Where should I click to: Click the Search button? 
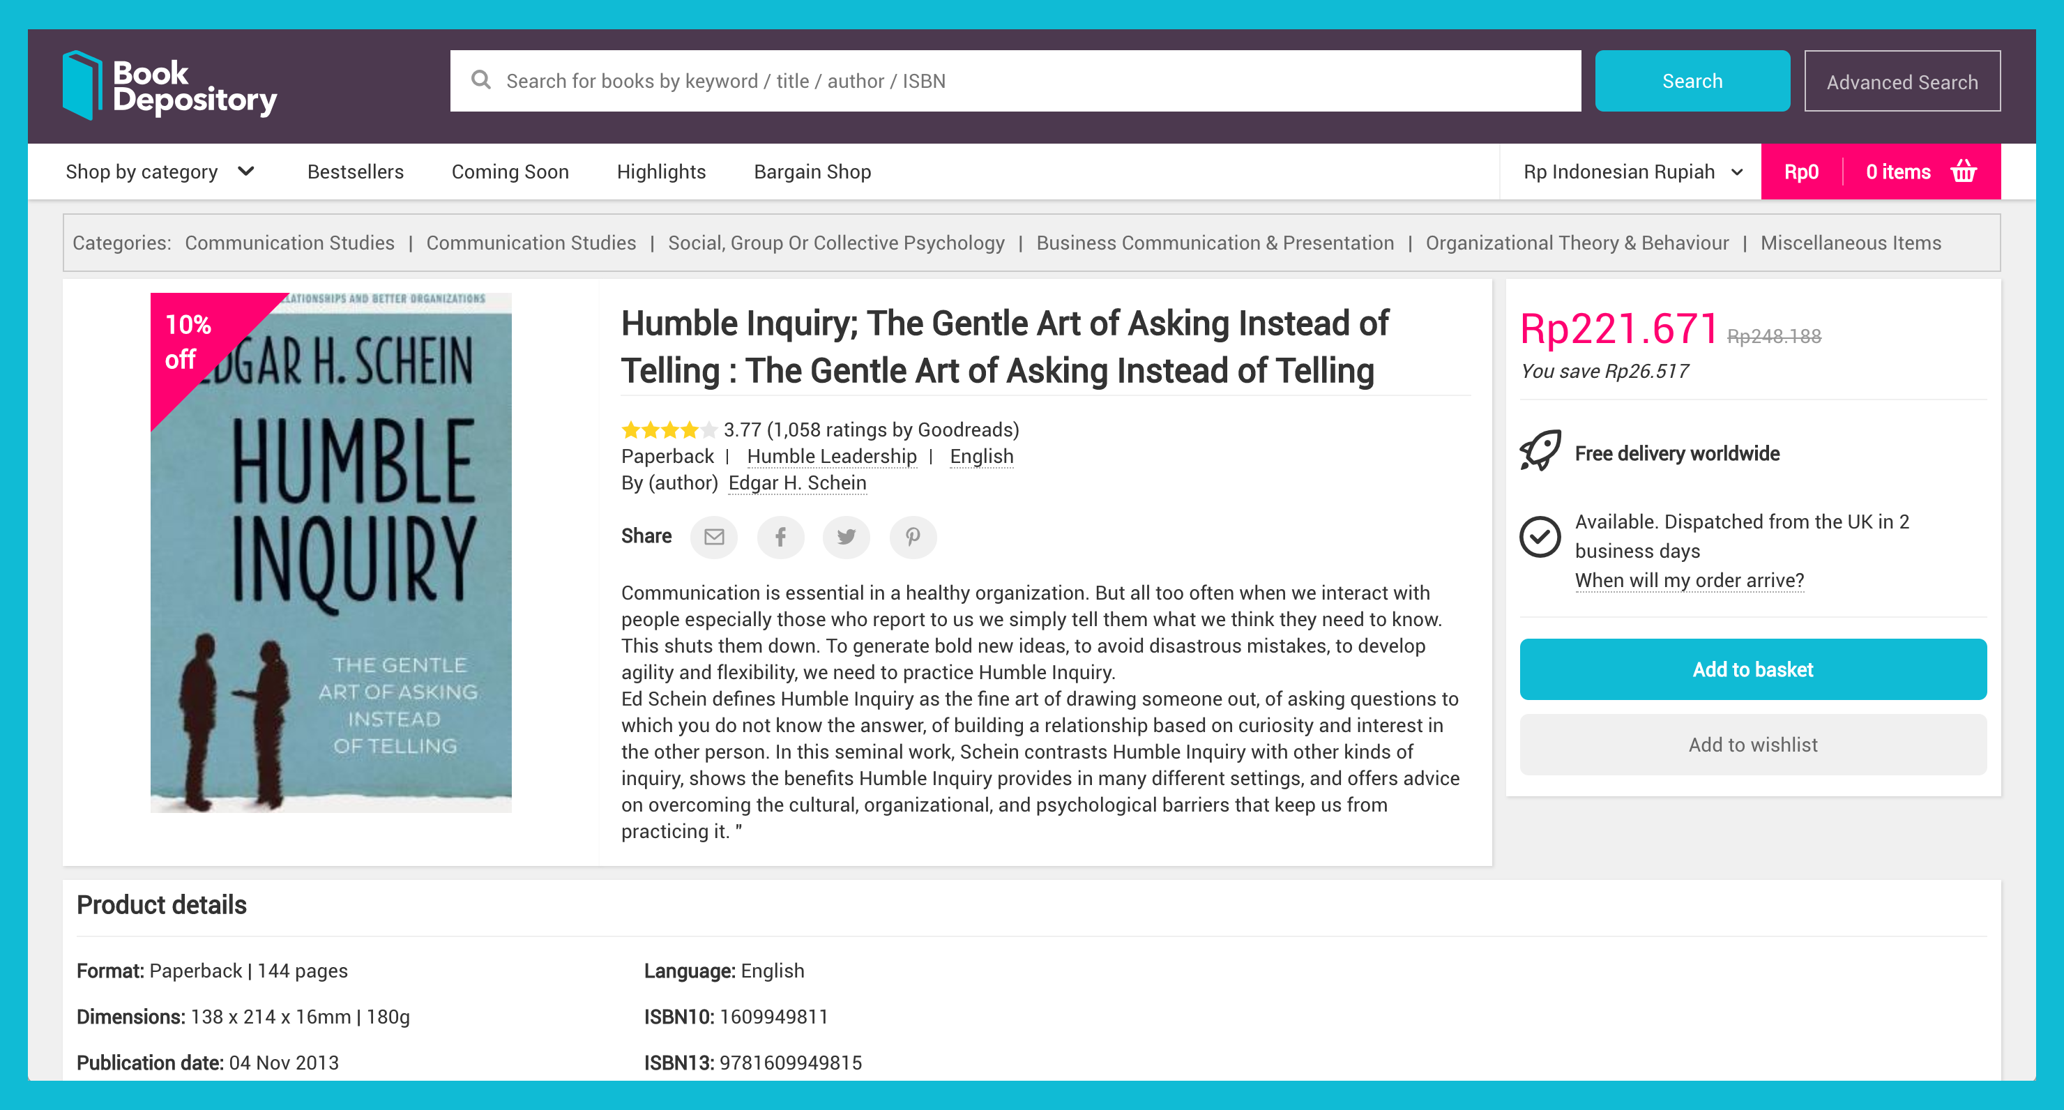(x=1692, y=81)
